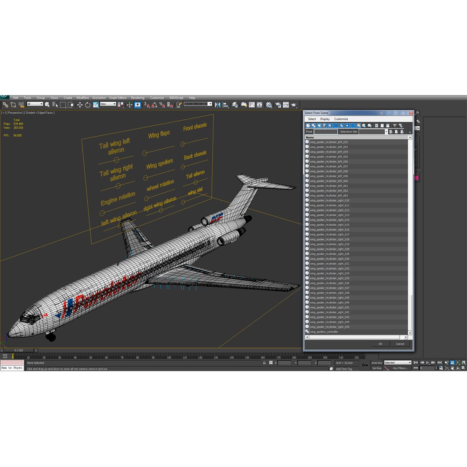Open the Modifiers menu
The height and width of the screenshot is (467, 467).
[x=83, y=98]
